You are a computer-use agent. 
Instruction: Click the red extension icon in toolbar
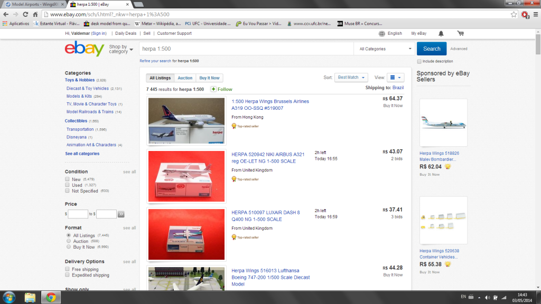(x=525, y=15)
